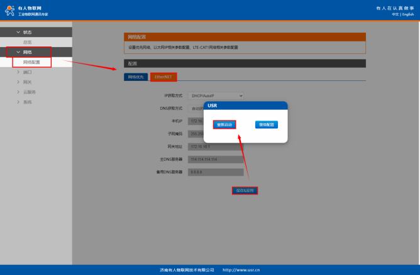
Task: Collapse the 状态 section chevron
Action: (x=18, y=31)
